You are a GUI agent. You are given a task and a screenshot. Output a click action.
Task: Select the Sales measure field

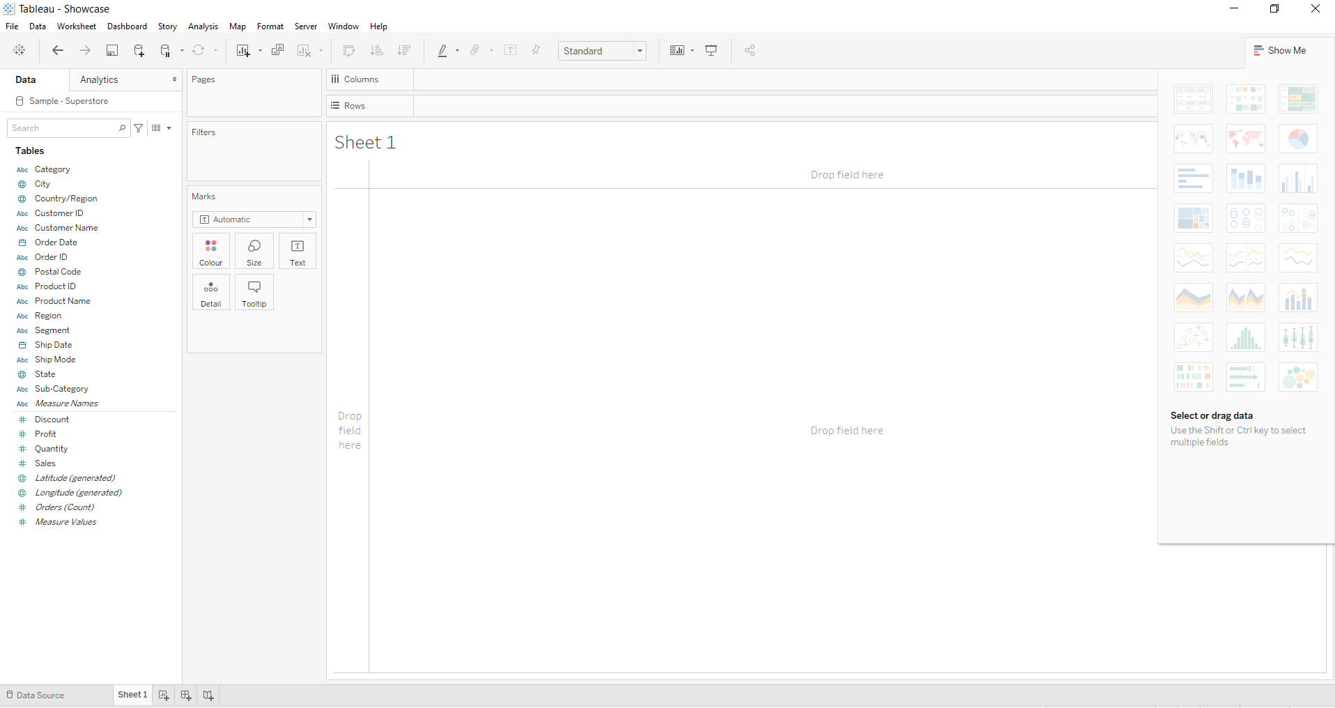click(45, 463)
